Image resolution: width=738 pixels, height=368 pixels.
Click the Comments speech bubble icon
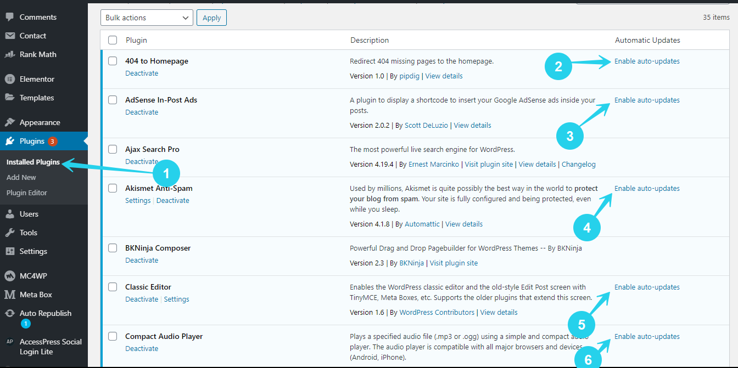pyautogui.click(x=9, y=17)
